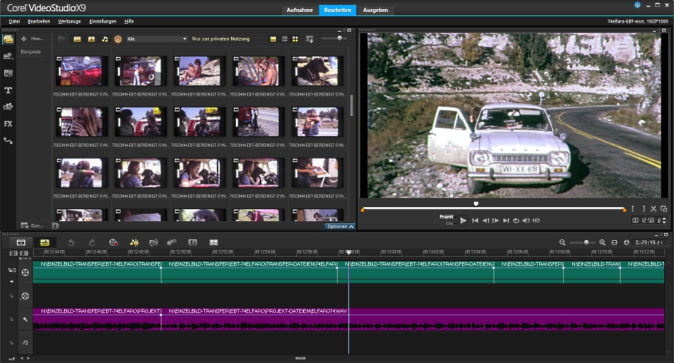Click the preview scrubber handle

point(476,204)
